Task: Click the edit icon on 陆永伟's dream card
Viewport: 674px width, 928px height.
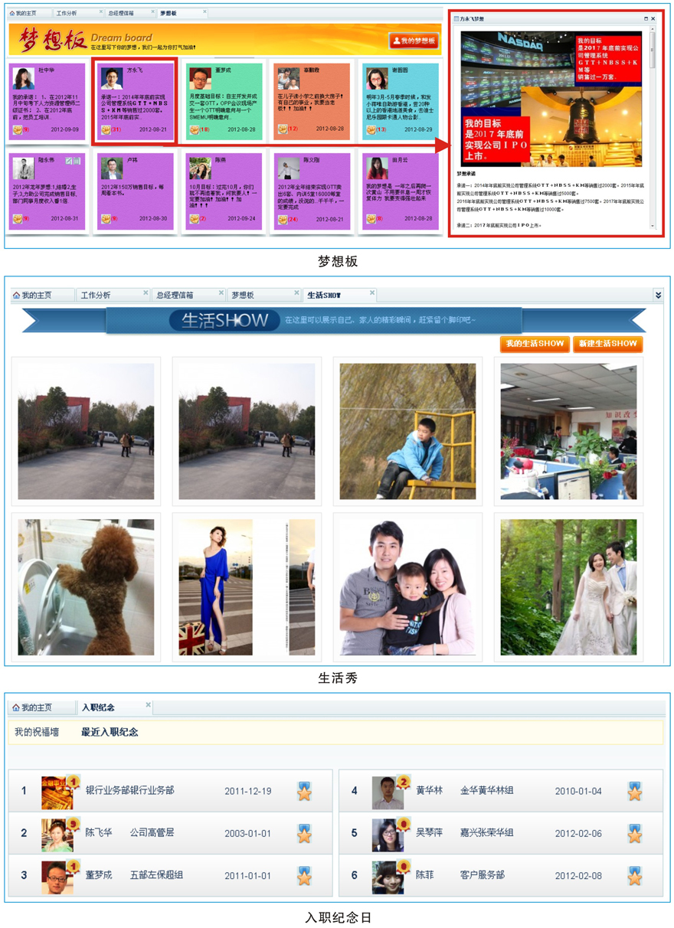Action: point(69,162)
